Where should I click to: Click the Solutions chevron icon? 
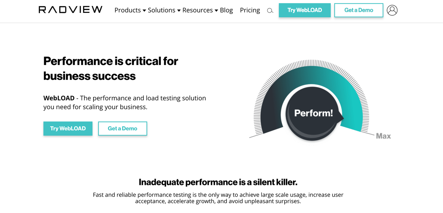click(179, 10)
